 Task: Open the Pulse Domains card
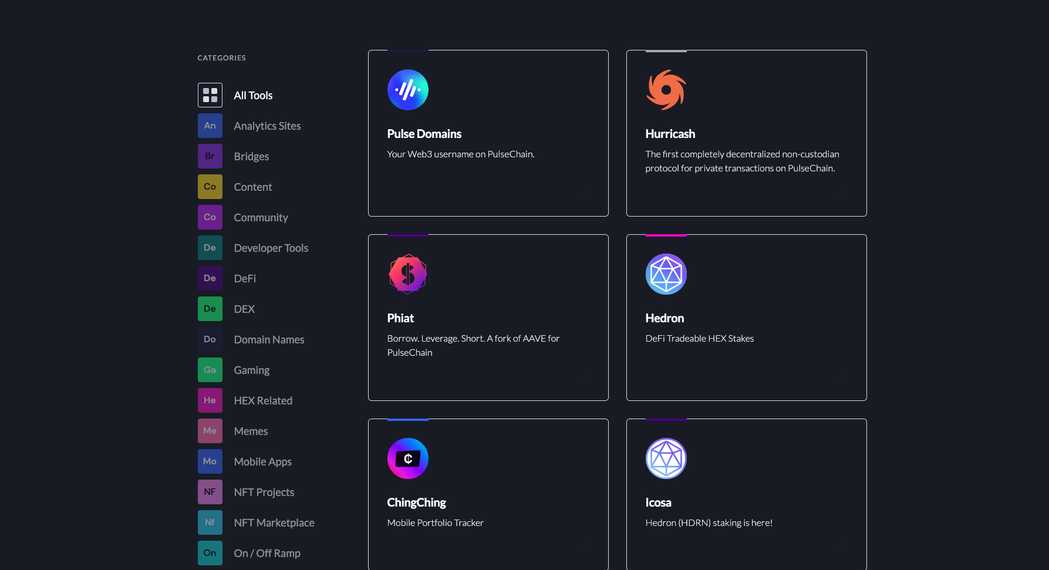tap(488, 133)
